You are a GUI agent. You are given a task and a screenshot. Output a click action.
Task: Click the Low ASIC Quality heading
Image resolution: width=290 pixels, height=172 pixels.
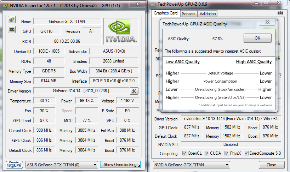click(x=183, y=62)
